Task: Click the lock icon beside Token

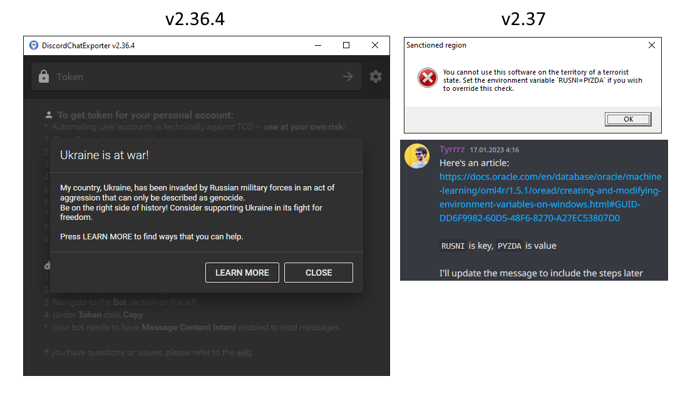Action: 43,76
